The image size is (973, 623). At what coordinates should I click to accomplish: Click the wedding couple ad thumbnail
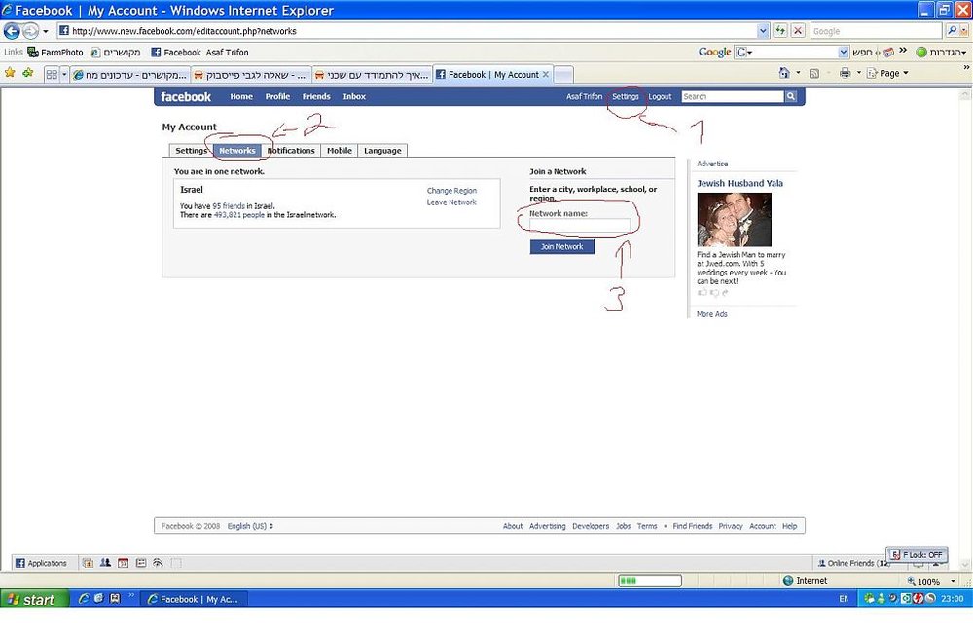tap(734, 220)
